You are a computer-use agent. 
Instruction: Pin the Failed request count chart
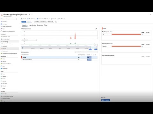click(x=96, y=28)
